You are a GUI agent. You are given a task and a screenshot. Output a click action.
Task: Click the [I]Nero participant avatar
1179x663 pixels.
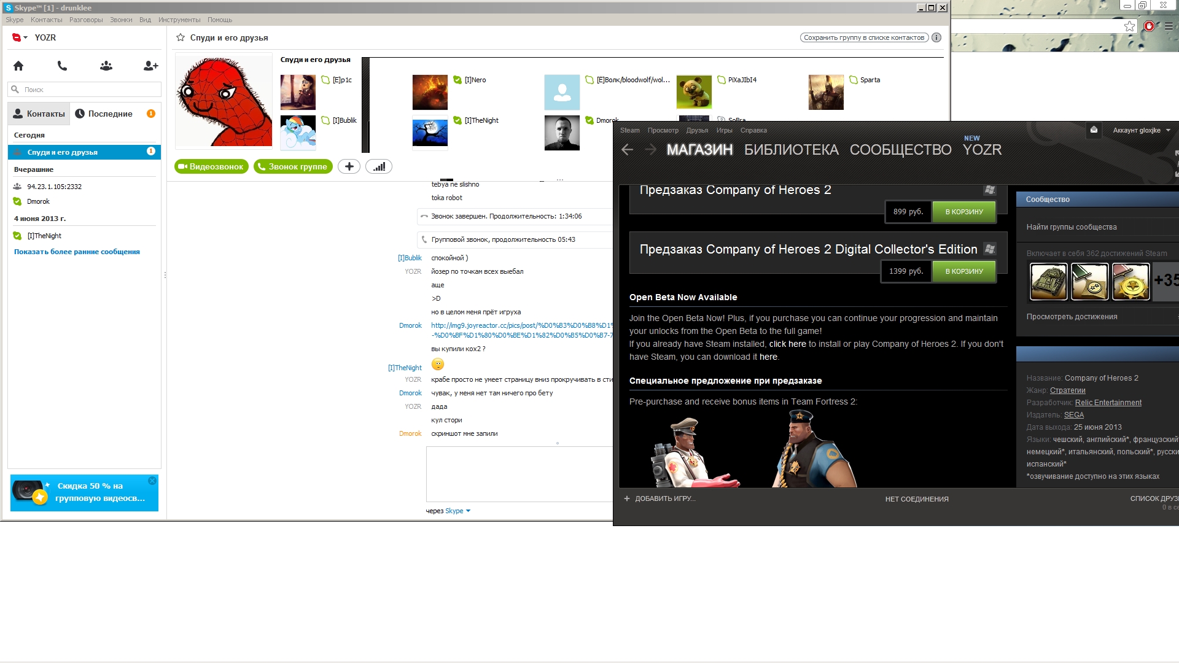430,92
